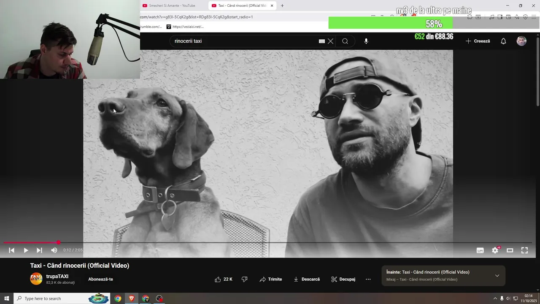This screenshot has width=540, height=304.
Task: Download the video with Descarcă
Action: click(x=307, y=279)
